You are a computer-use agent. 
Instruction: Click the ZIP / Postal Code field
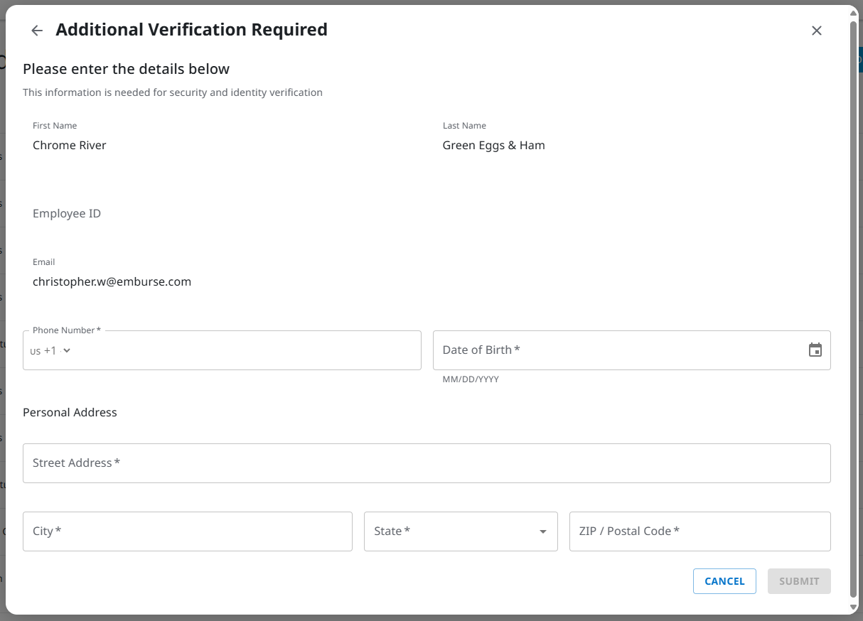699,531
